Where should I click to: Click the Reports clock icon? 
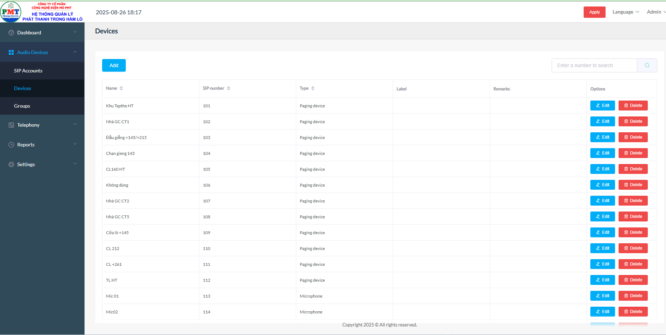[x=11, y=145]
